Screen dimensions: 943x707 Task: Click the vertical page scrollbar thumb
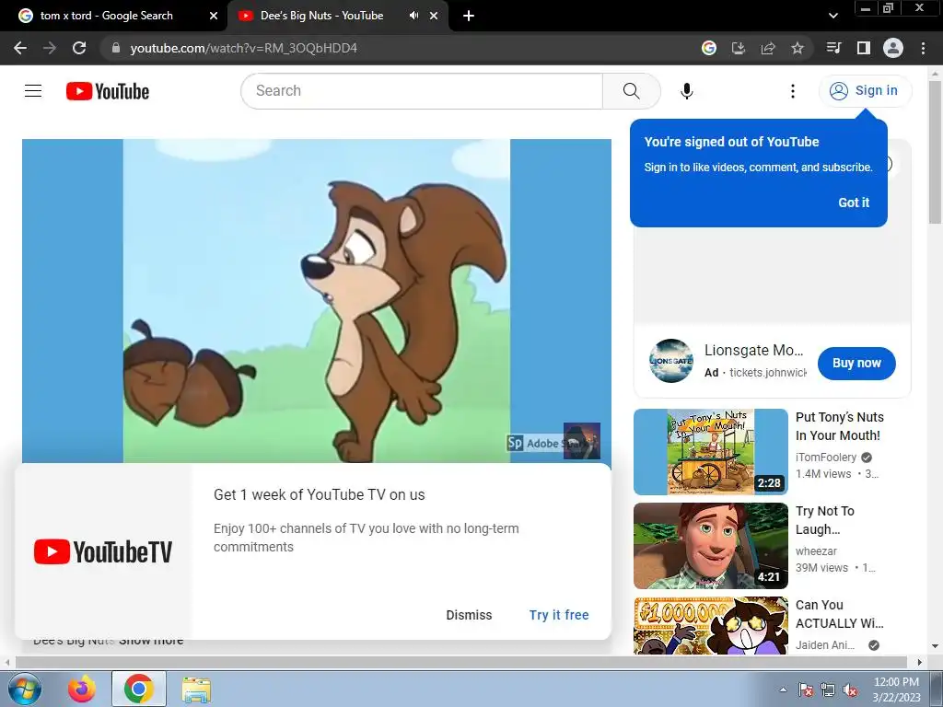pos(936,153)
